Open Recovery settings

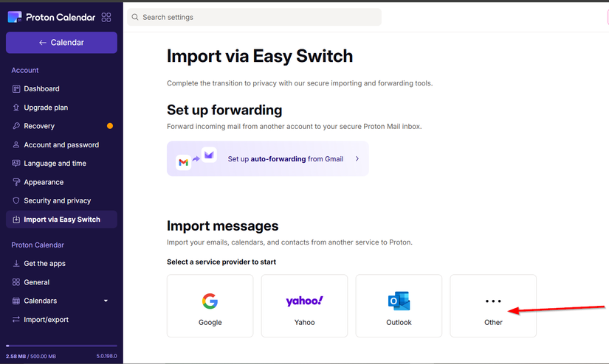click(x=61, y=126)
